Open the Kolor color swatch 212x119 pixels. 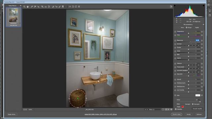click(198, 96)
